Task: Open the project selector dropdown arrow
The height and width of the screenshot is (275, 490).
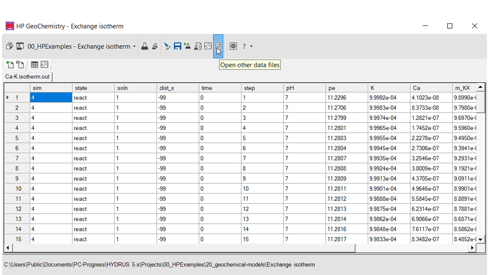Action: (x=134, y=47)
